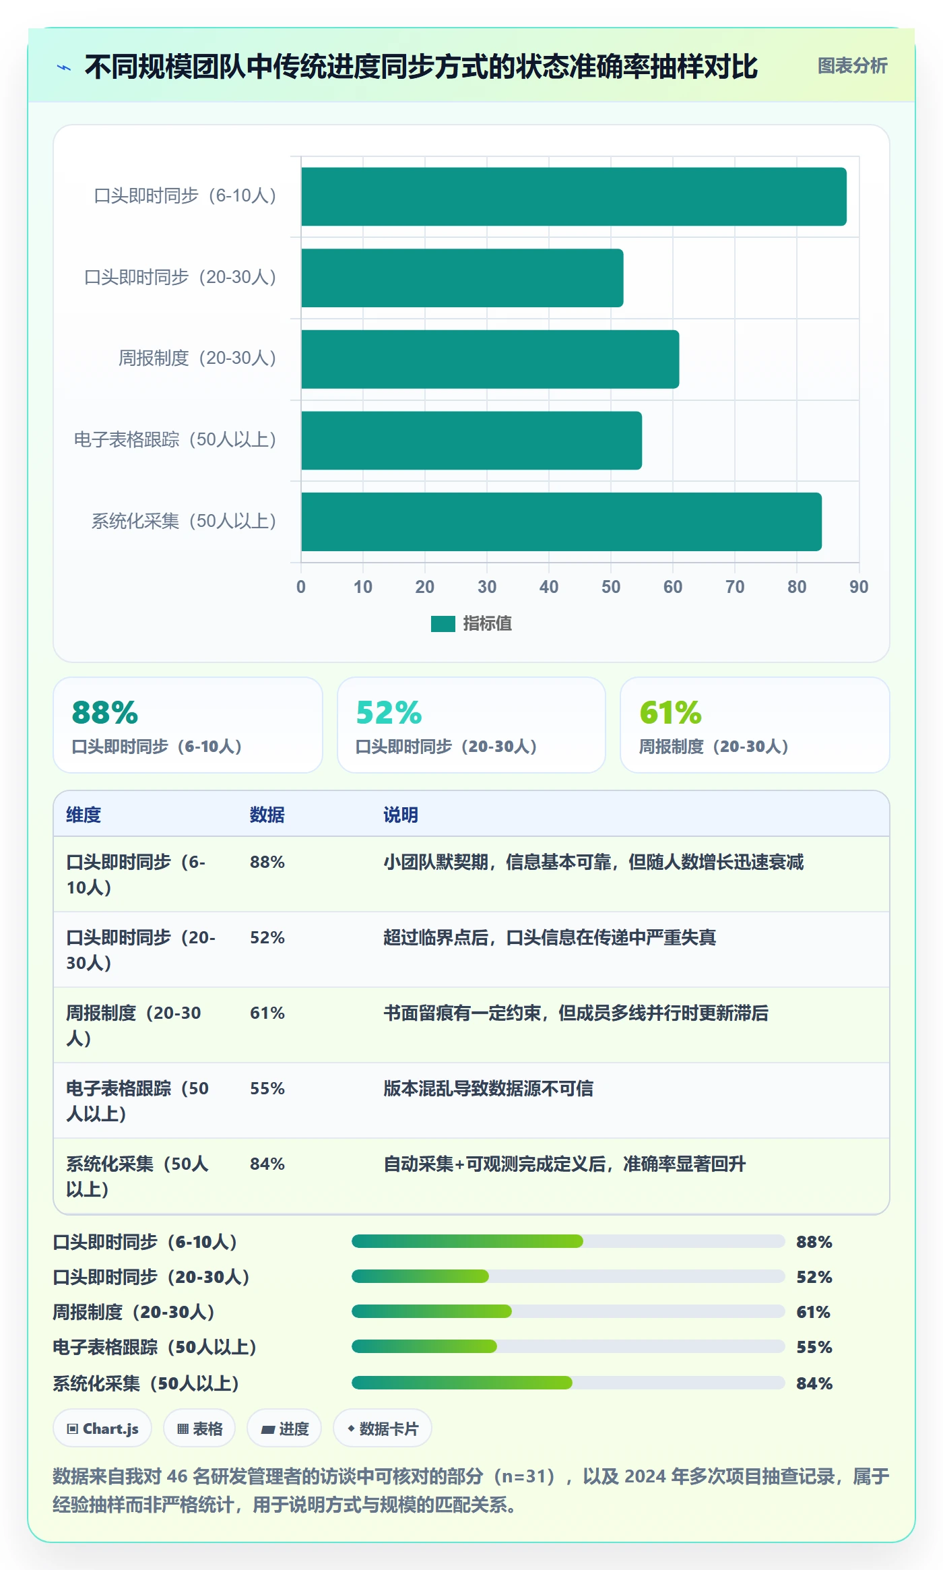Open the 61% data card
This screenshot has width=943, height=1570.
coord(754,725)
